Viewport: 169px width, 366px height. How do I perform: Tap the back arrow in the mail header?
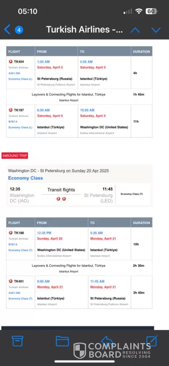tap(7, 30)
